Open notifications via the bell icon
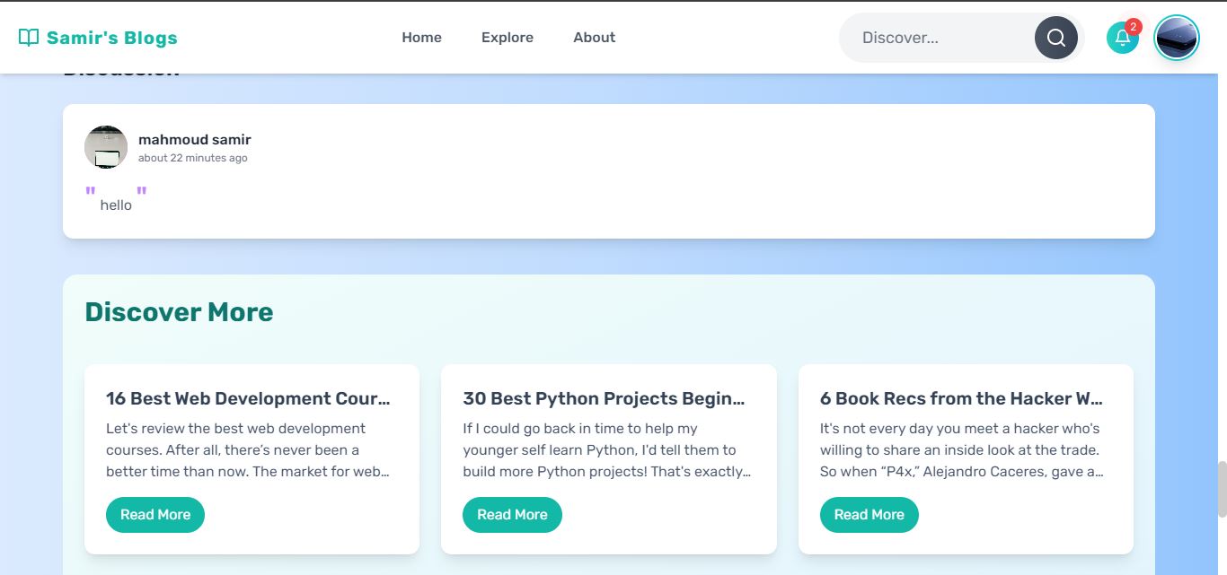Viewport: 1227px width, 575px height. tap(1122, 38)
